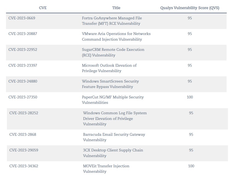Image resolution: width=232 pixels, height=178 pixels.
Task: Select the CVE-2023-28252 cell
Action: pos(24,113)
